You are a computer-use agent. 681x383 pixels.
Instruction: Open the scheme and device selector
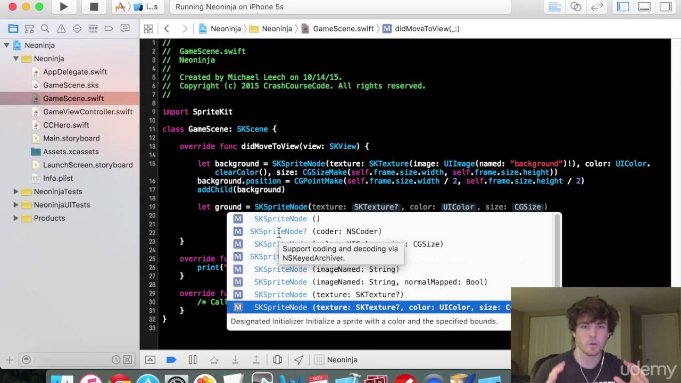[137, 7]
